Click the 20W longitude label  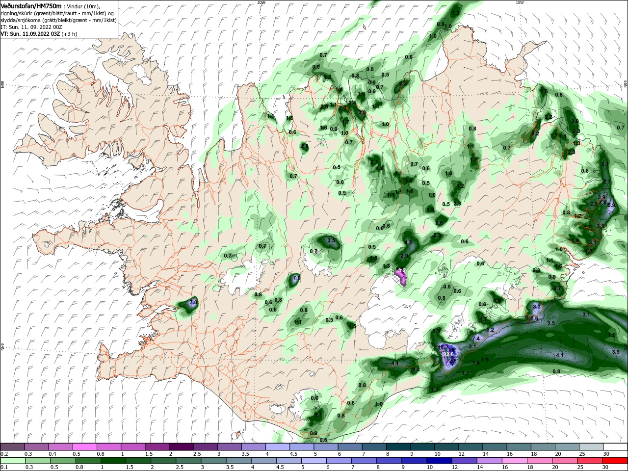coord(261,2)
